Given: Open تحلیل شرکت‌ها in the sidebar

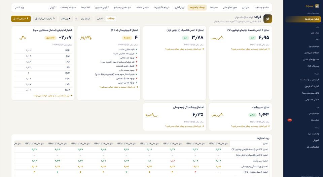Looking at the screenshot, I should tap(303, 19).
